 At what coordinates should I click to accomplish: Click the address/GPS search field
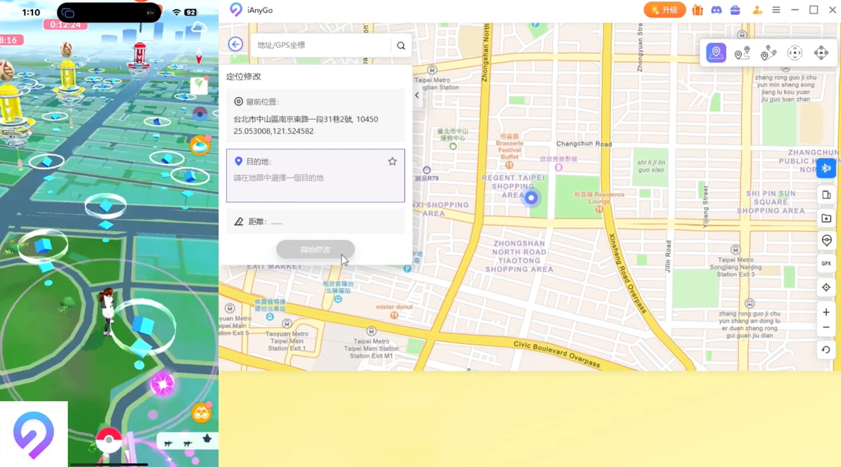(x=320, y=45)
